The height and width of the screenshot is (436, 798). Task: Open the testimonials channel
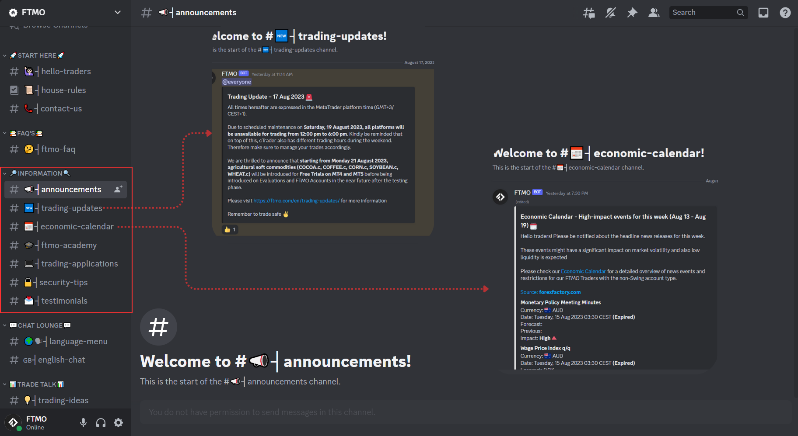[x=66, y=301]
